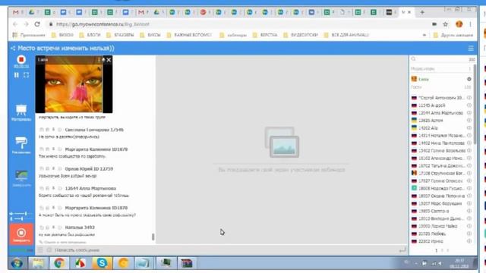Open the Materials presentation board
The width and height of the screenshot is (486, 273).
pyautogui.click(x=21, y=112)
